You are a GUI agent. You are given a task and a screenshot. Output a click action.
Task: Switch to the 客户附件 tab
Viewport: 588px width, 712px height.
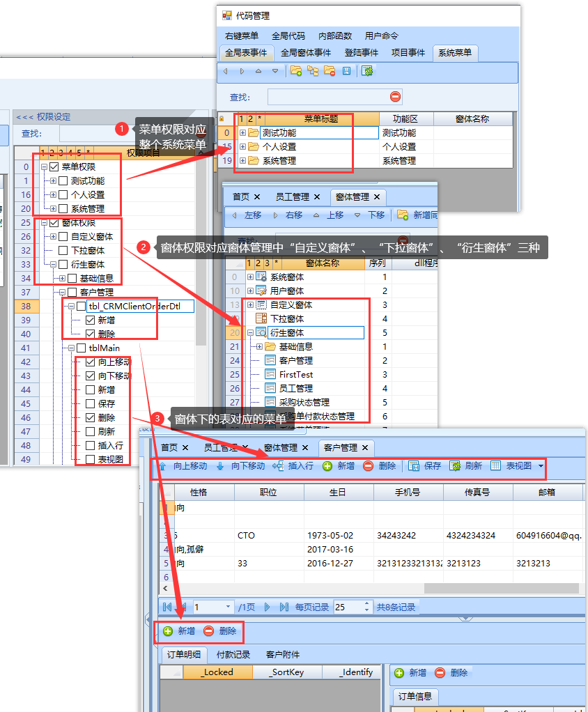click(283, 654)
